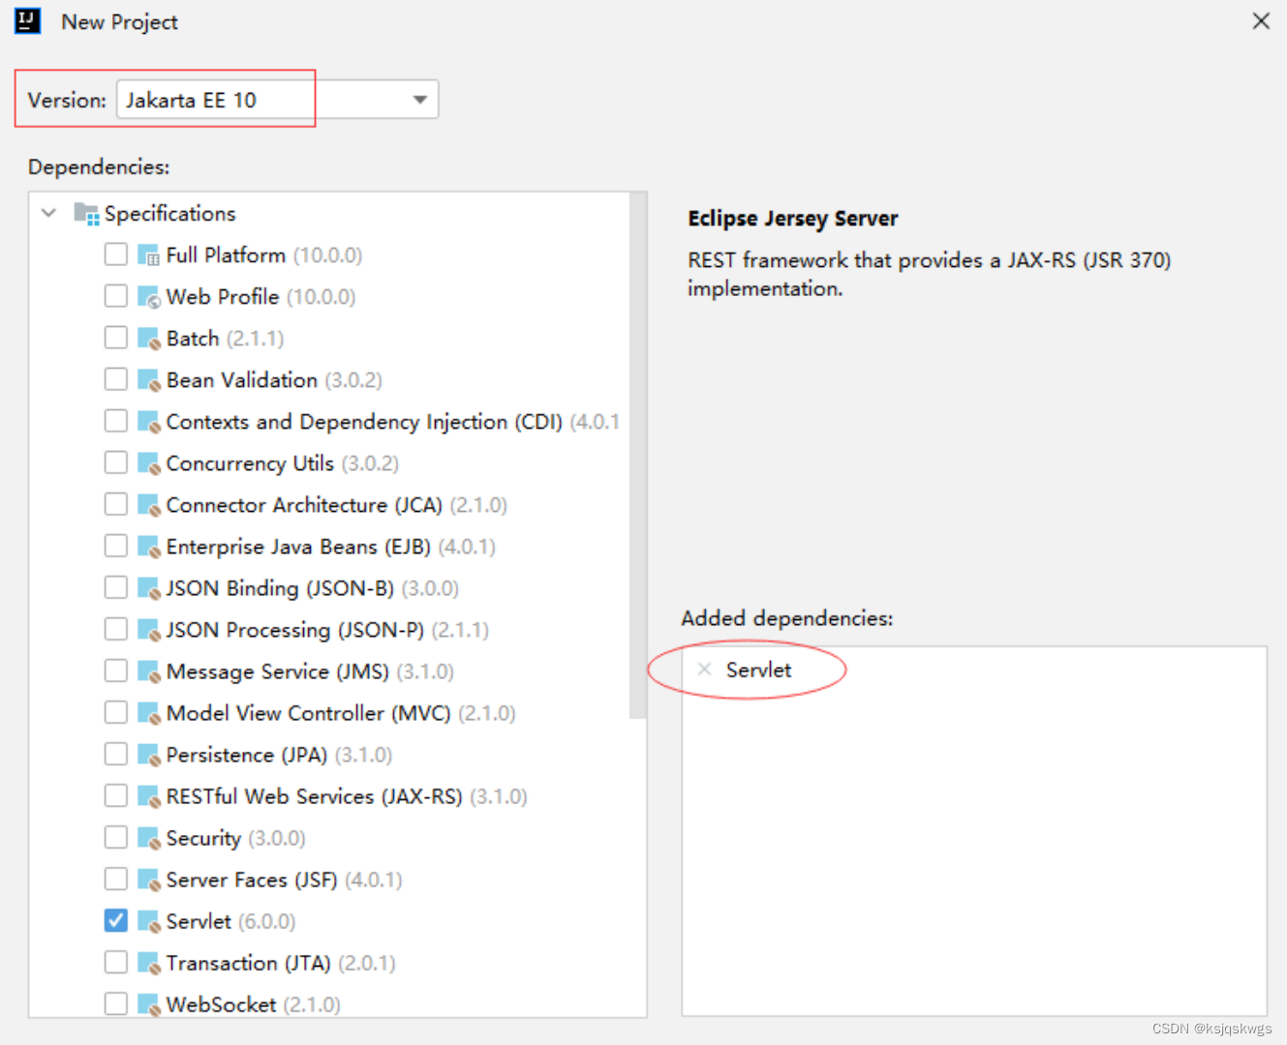Tick the JSON Processing checkbox
This screenshot has height=1045, width=1287.
pyautogui.click(x=116, y=629)
